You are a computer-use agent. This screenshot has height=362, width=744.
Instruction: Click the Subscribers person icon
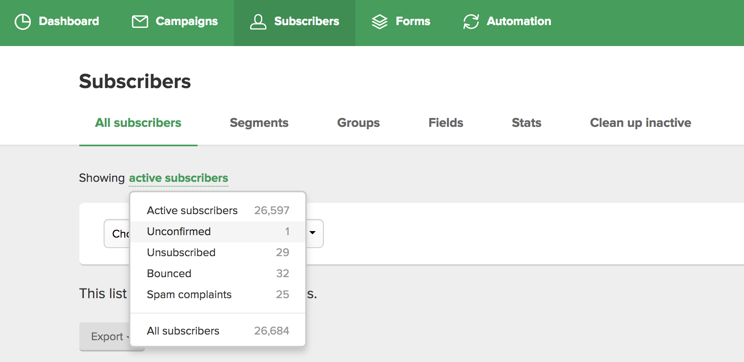coord(258,21)
